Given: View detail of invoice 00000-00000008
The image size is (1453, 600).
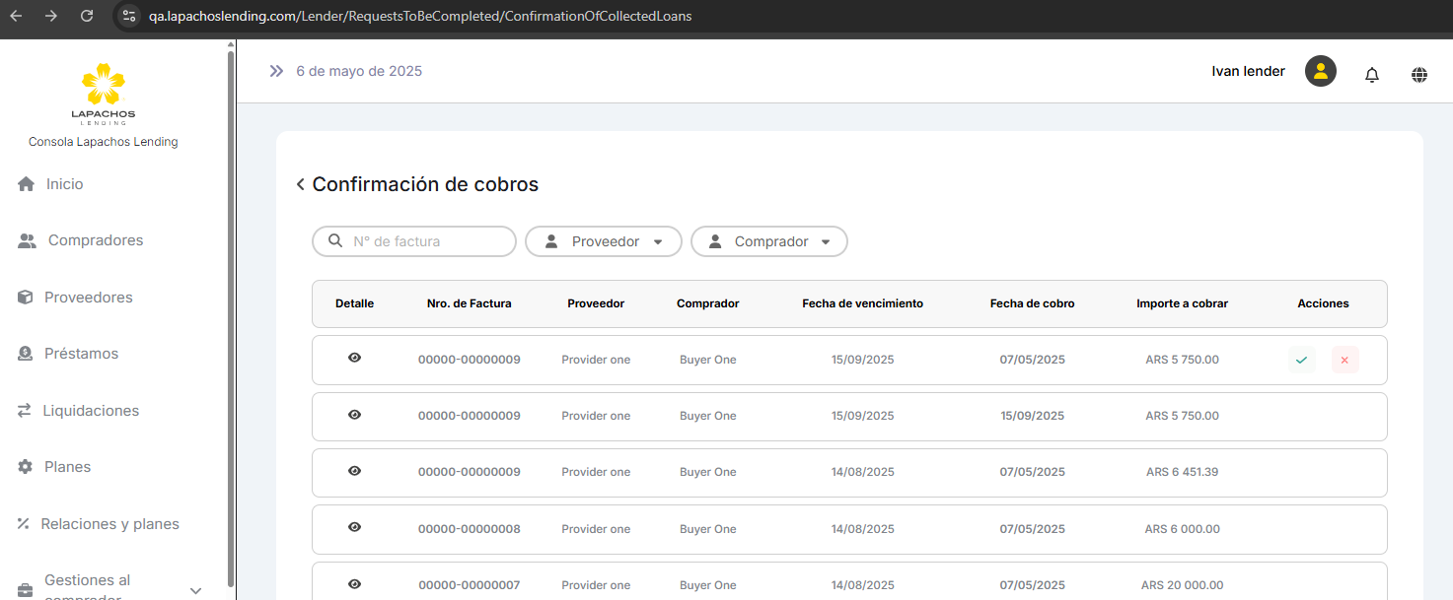Looking at the screenshot, I should click(355, 527).
